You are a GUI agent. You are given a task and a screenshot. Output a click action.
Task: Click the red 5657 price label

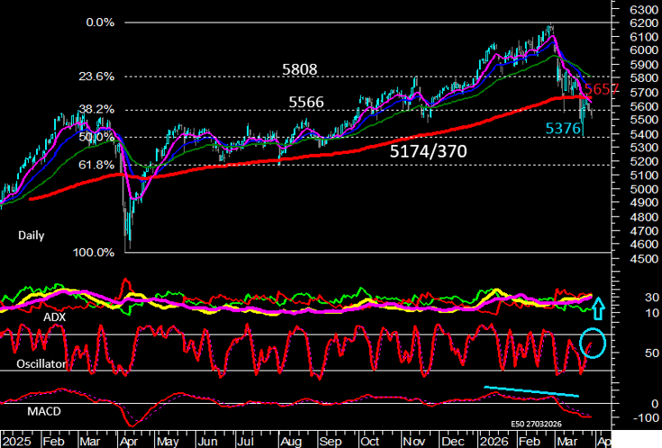click(600, 90)
